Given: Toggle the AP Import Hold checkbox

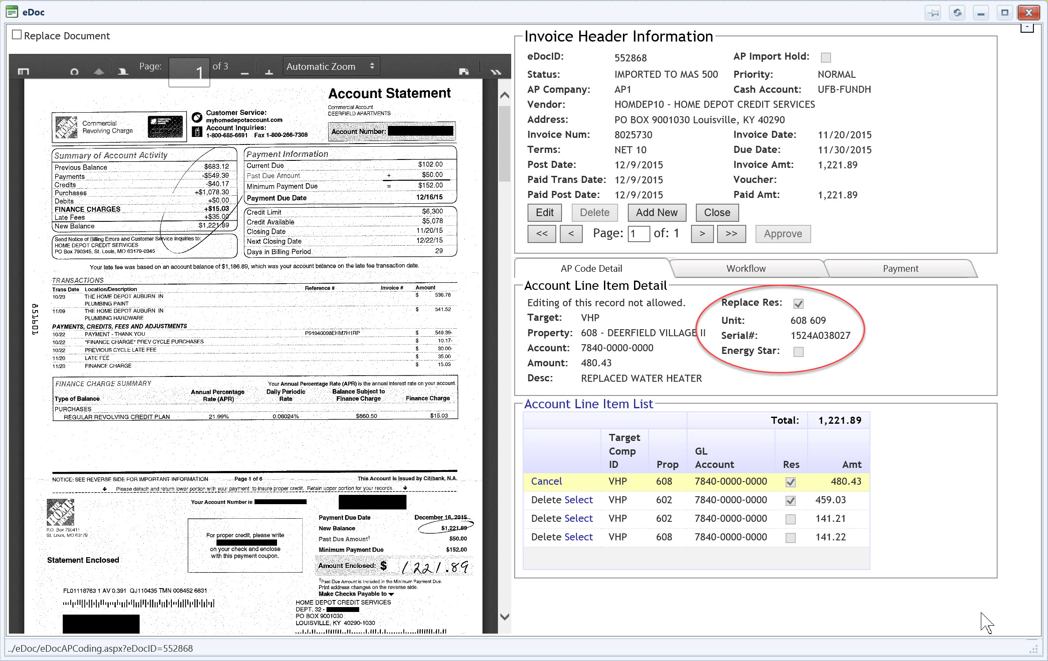Looking at the screenshot, I should [825, 57].
